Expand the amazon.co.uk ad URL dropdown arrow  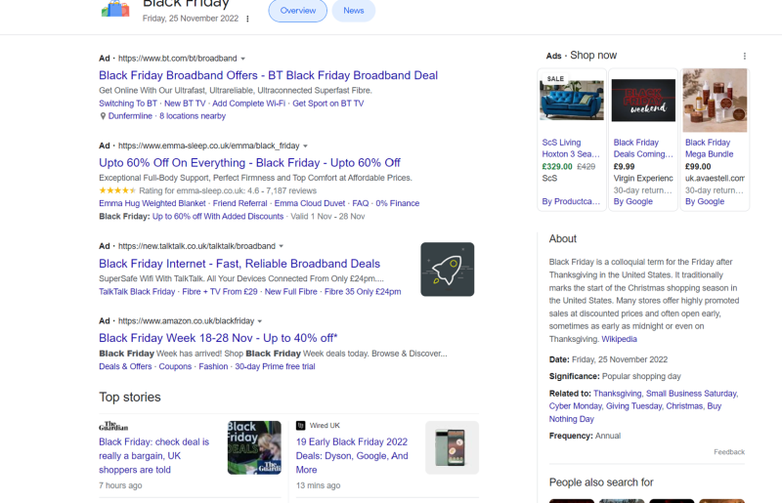[x=260, y=321]
